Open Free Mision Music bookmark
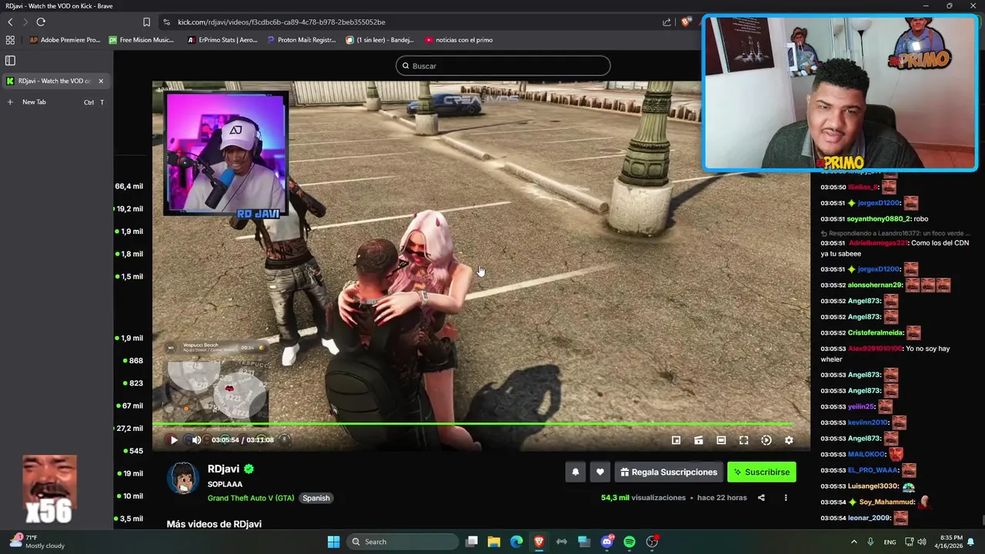 pos(142,40)
